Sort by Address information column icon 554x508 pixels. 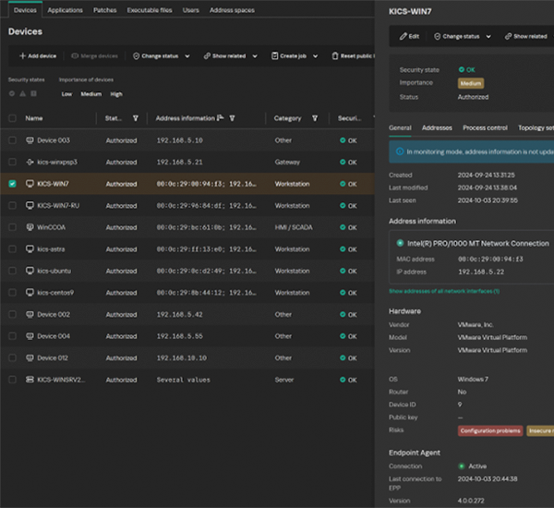(x=220, y=117)
